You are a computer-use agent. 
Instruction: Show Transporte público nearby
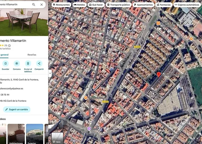(x=119, y=5)
